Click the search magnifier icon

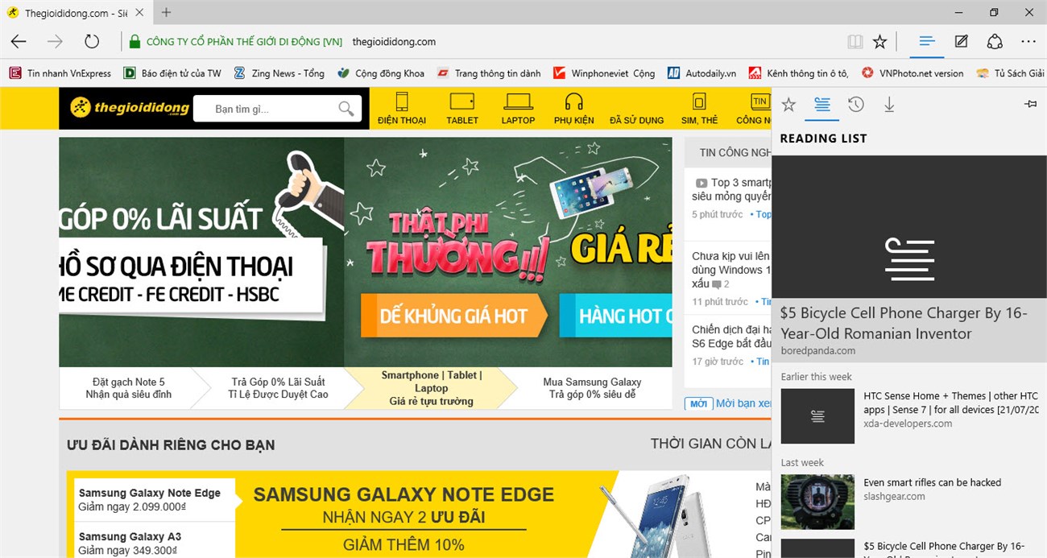(x=346, y=109)
